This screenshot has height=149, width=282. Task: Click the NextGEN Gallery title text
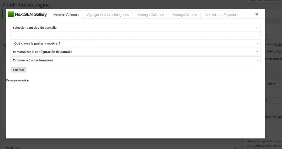coord(31,14)
